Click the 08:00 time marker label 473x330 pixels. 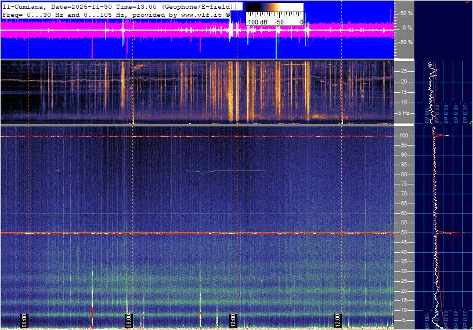click(129, 320)
